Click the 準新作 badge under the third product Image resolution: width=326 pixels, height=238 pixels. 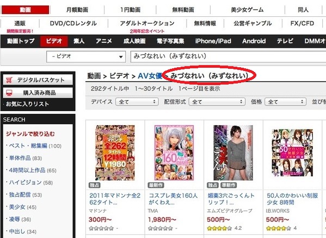[x=229, y=185]
